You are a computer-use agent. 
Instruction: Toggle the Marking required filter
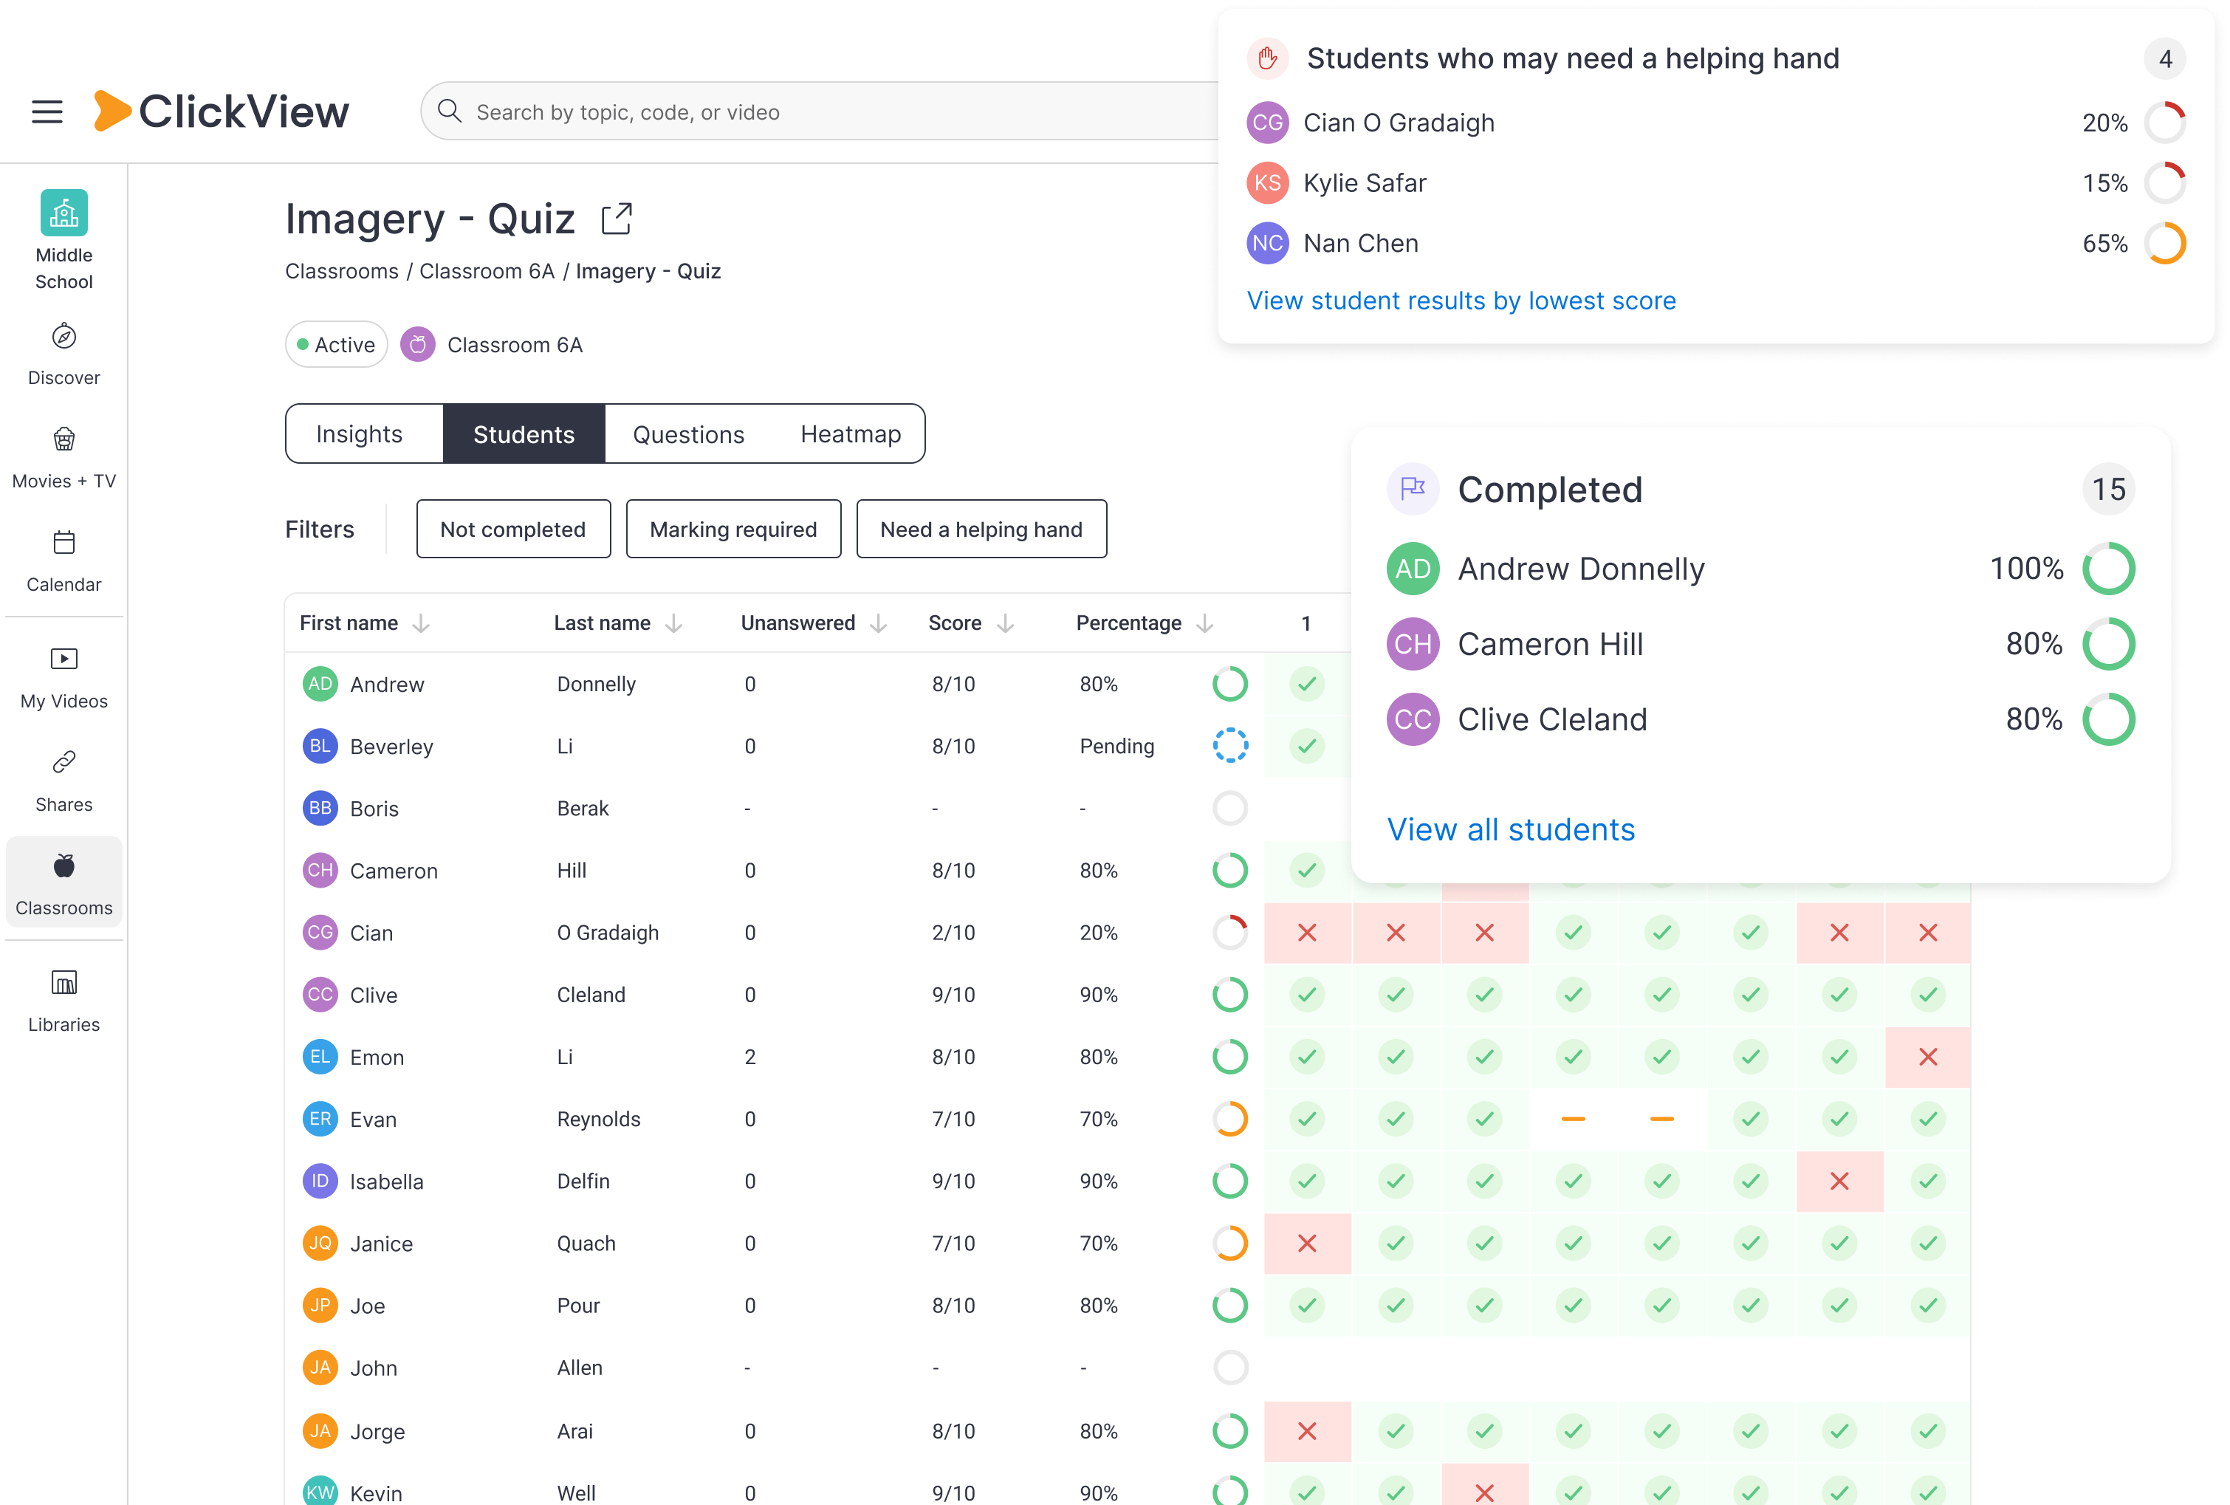tap(733, 529)
